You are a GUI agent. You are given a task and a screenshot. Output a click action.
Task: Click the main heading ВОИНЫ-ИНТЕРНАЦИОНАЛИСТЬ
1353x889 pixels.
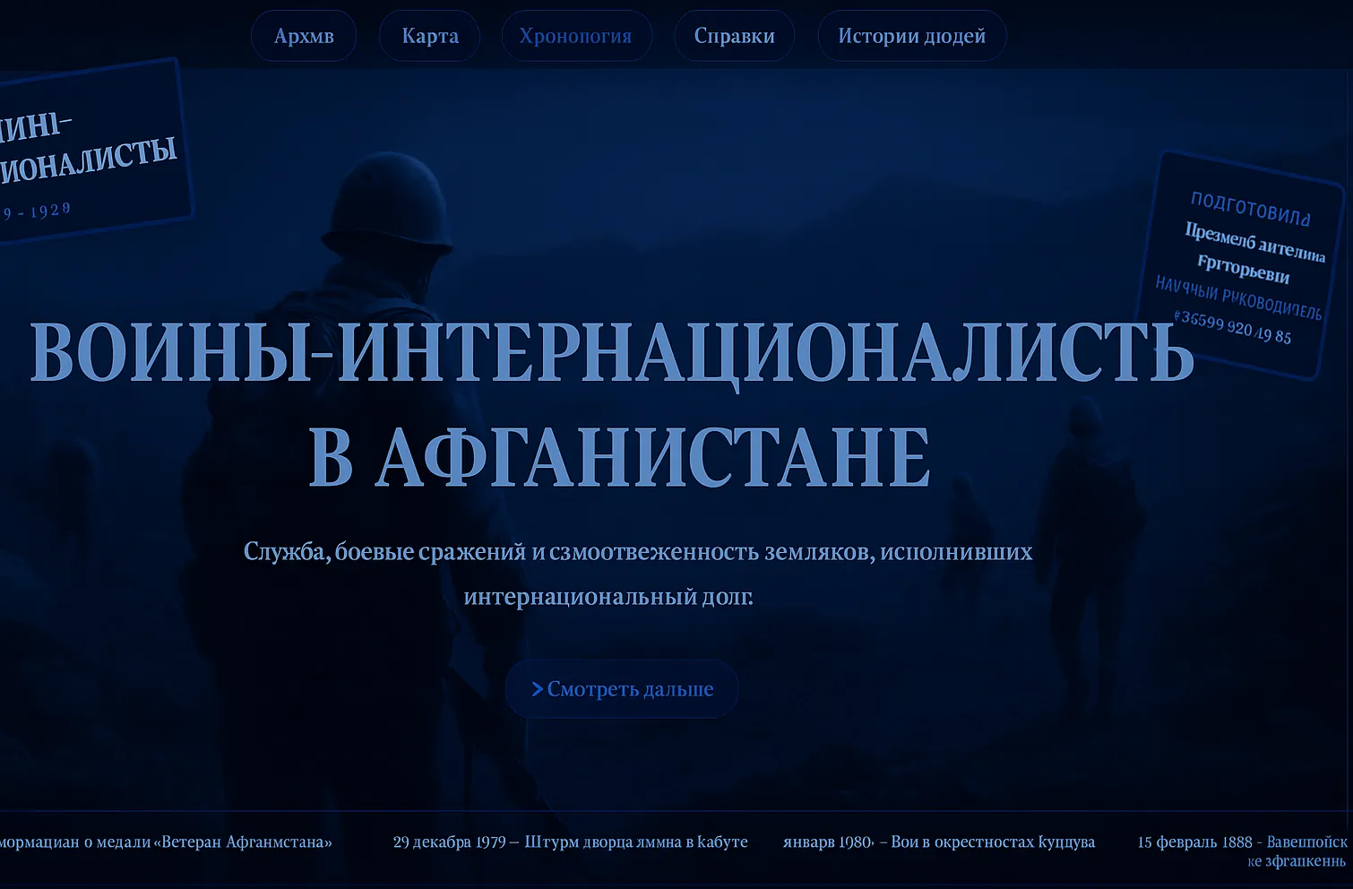612,355
